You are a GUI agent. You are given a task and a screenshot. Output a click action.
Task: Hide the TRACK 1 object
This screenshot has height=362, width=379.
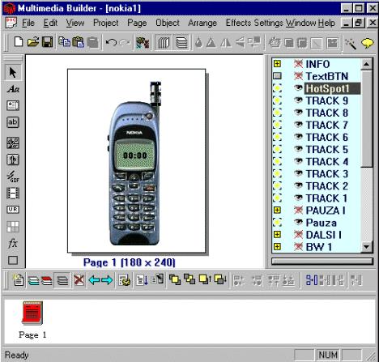pos(298,198)
